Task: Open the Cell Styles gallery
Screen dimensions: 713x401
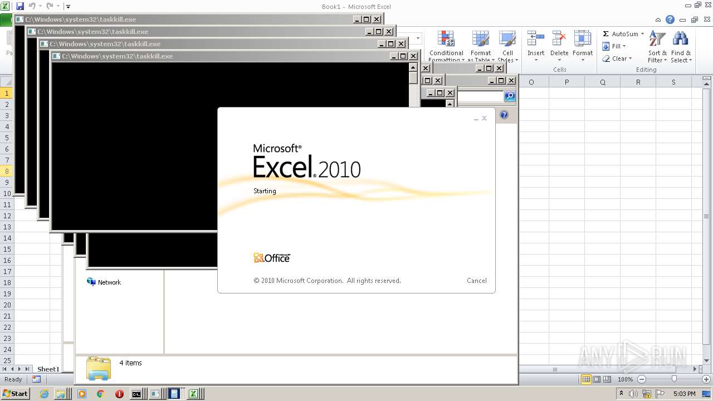Action: [507, 46]
